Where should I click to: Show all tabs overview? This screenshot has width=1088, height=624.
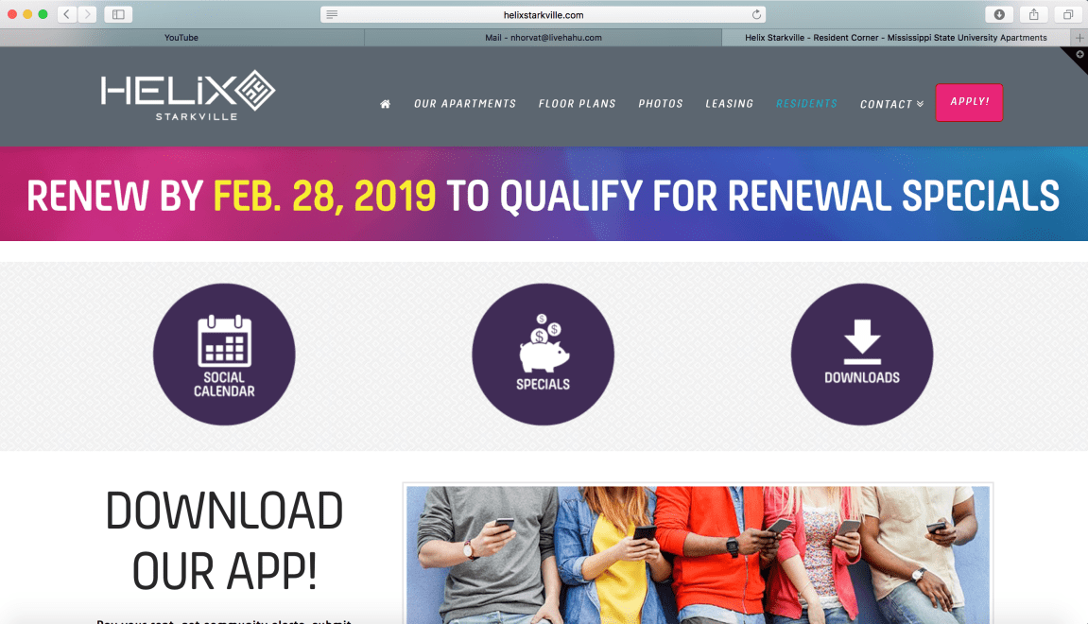1067,14
